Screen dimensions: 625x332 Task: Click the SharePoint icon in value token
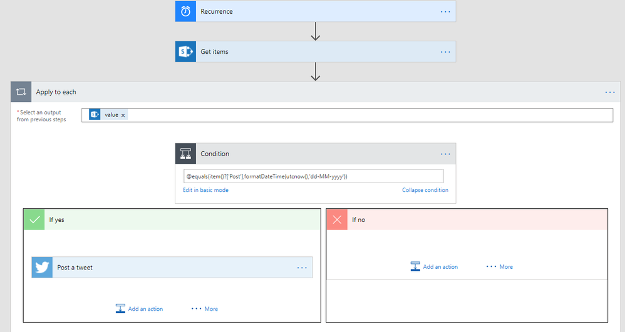click(95, 115)
